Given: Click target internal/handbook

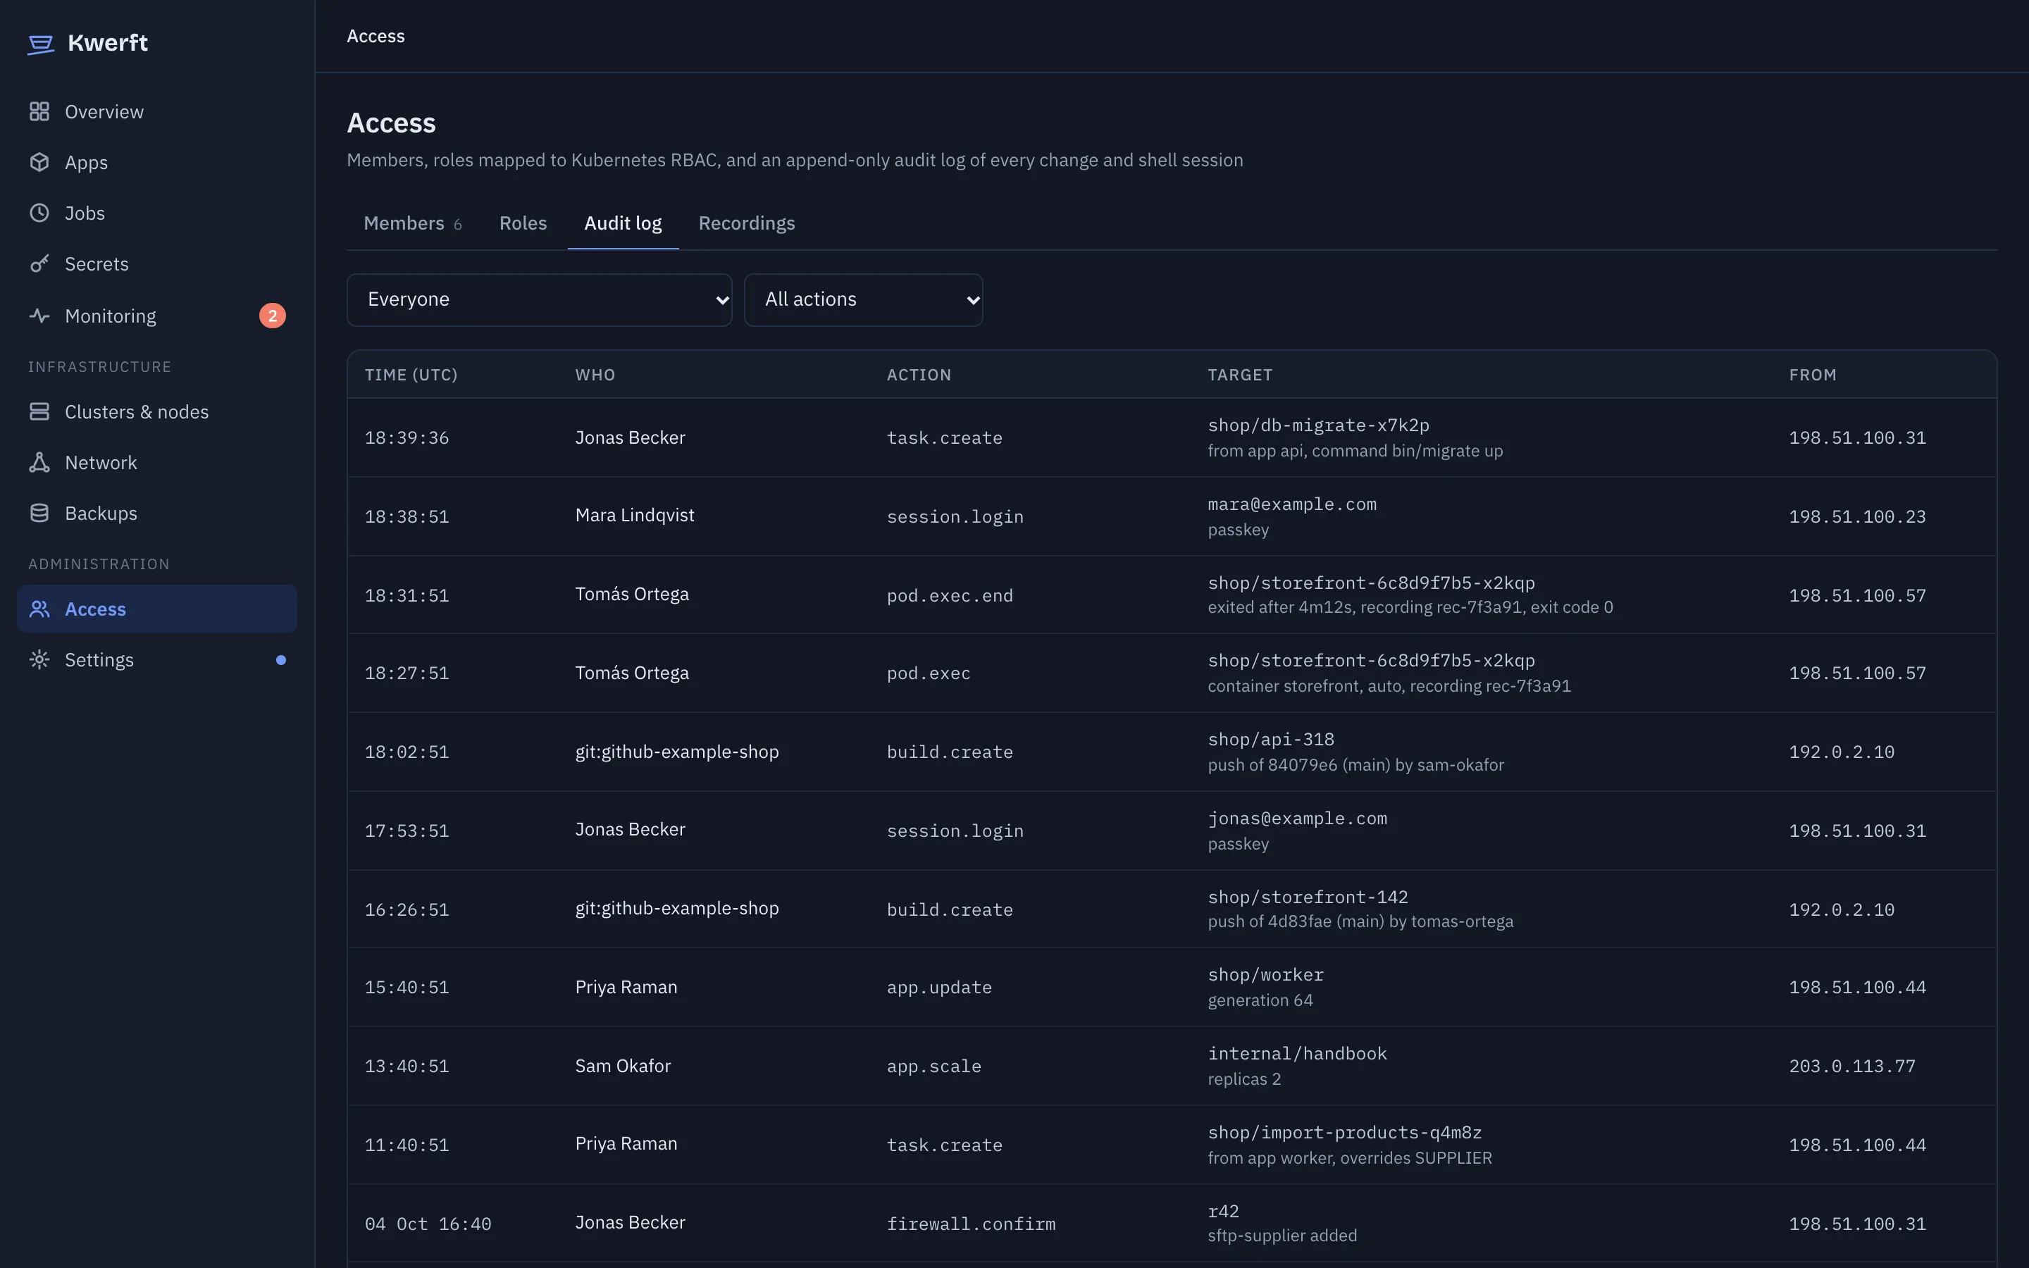Looking at the screenshot, I should tap(1297, 1054).
